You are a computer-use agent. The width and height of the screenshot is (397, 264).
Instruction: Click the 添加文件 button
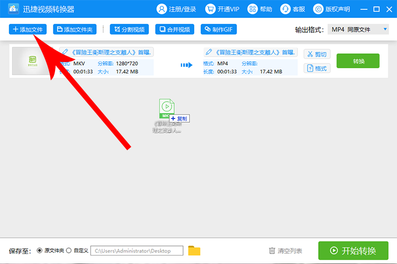(x=28, y=29)
